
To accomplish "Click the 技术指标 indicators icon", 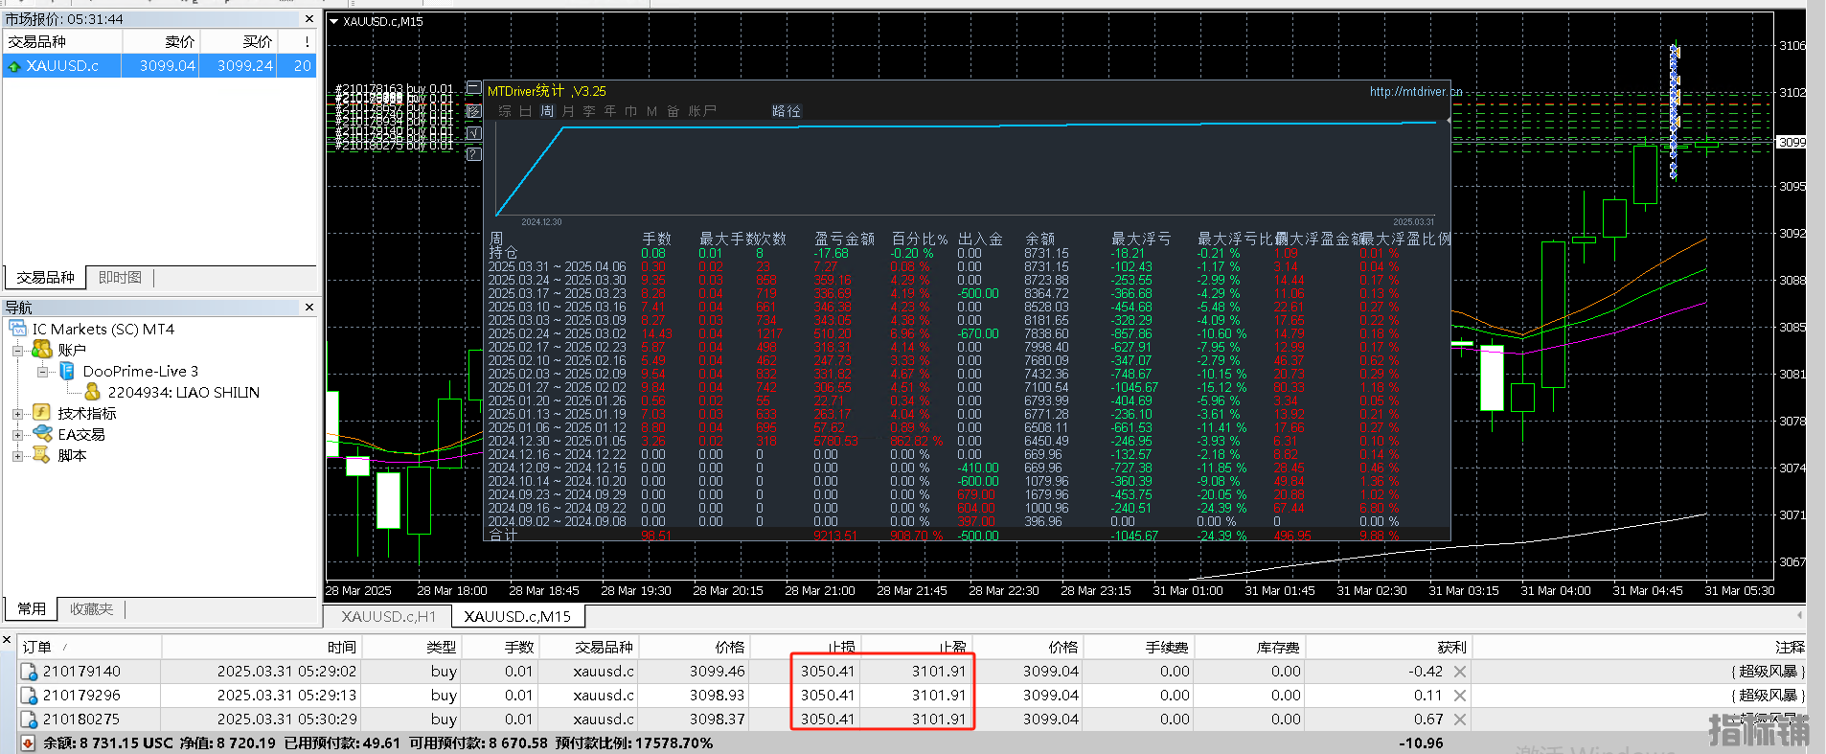I will pos(42,413).
